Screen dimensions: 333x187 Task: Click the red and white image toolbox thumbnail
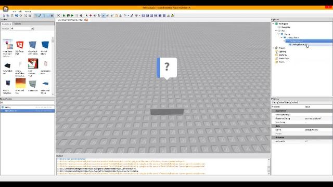tap(33, 63)
